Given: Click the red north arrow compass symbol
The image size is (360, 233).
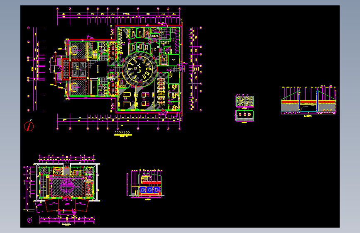Looking at the screenshot, I should pyautogui.click(x=29, y=126).
